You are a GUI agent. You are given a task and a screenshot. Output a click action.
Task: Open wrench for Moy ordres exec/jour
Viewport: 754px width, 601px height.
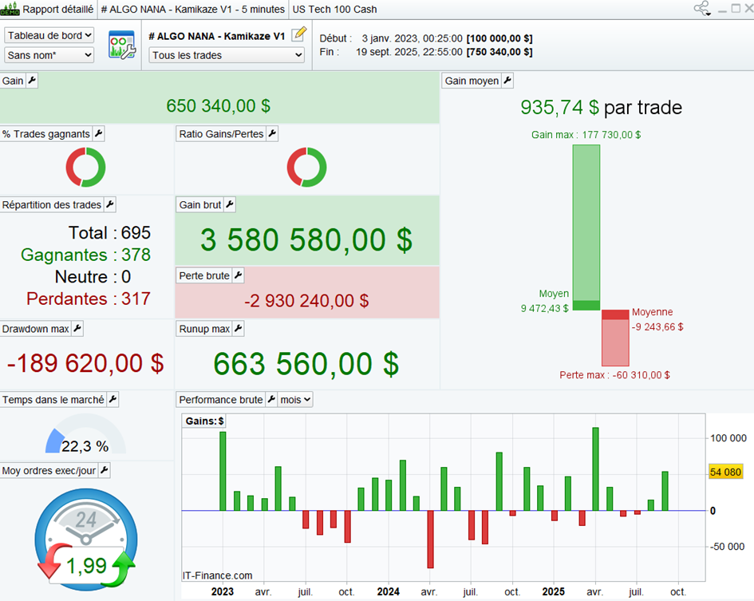(x=104, y=471)
